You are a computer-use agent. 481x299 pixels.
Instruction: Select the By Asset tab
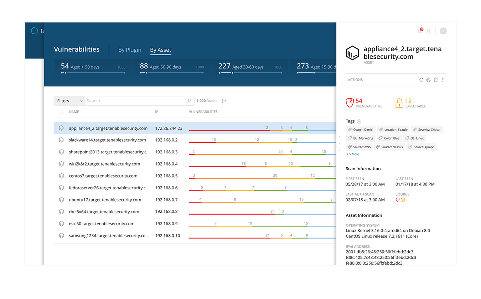161,50
